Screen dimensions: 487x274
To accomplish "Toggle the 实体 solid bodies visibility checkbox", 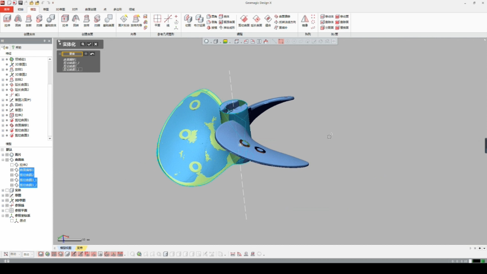I will (x=7, y=190).
